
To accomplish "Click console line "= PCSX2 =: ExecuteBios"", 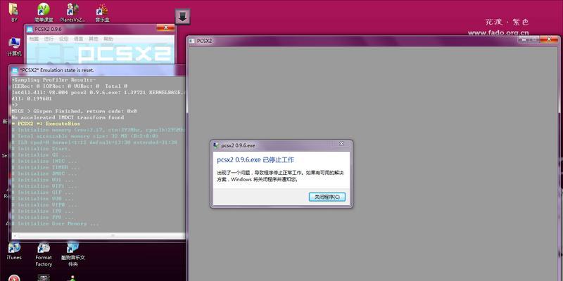I will coord(46,124).
